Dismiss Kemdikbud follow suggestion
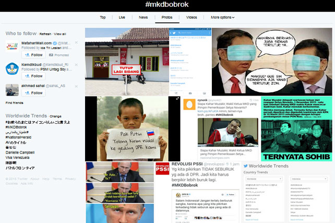The image size is (335, 223). tap(76, 65)
